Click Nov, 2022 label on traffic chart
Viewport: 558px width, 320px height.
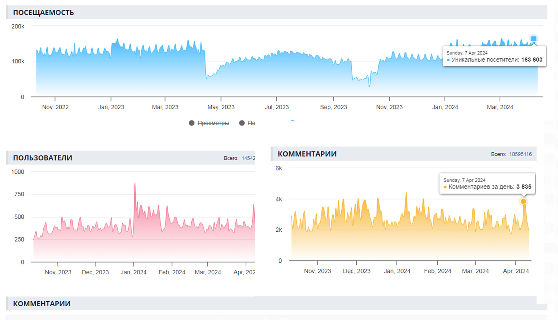tap(55, 107)
